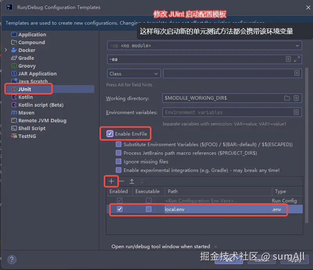313x270 pixels.
Task: Toggle the Enable EnvFile checkbox
Action: click(x=110, y=134)
